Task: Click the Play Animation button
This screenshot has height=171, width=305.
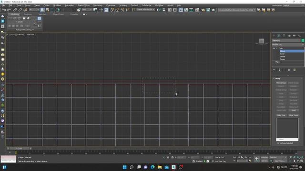Action: [x=242, y=157]
